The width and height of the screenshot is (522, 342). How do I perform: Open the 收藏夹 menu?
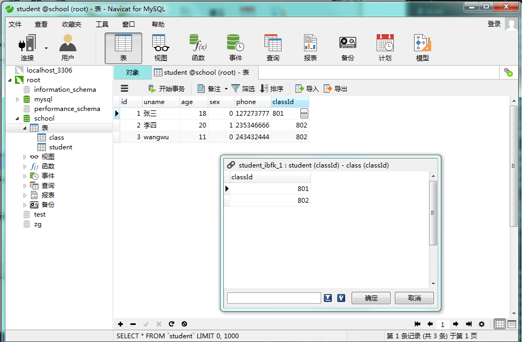[x=72, y=24]
